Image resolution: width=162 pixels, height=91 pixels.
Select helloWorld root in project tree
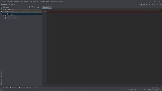[22, 10]
